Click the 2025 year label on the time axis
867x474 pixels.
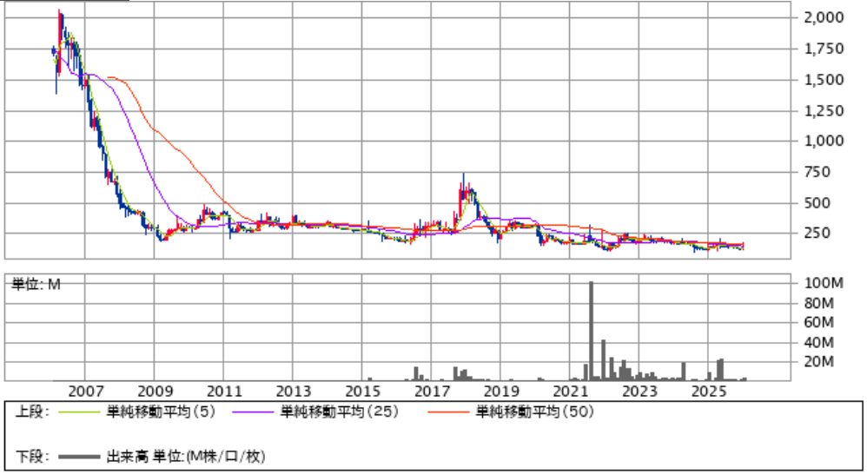tap(709, 391)
